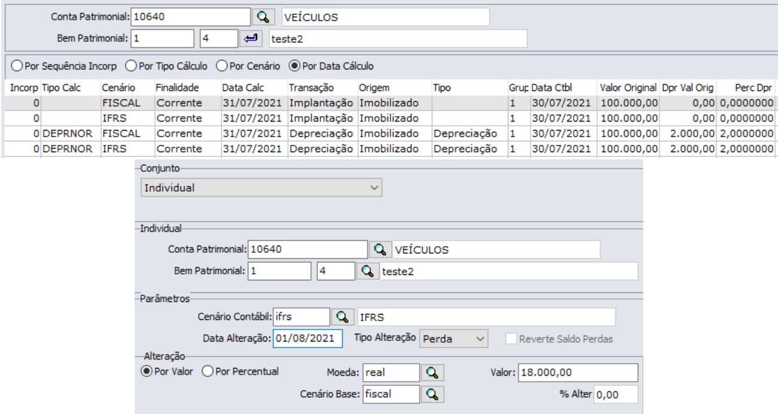
Task: Click the Finalidade column header
Action: 172,87
